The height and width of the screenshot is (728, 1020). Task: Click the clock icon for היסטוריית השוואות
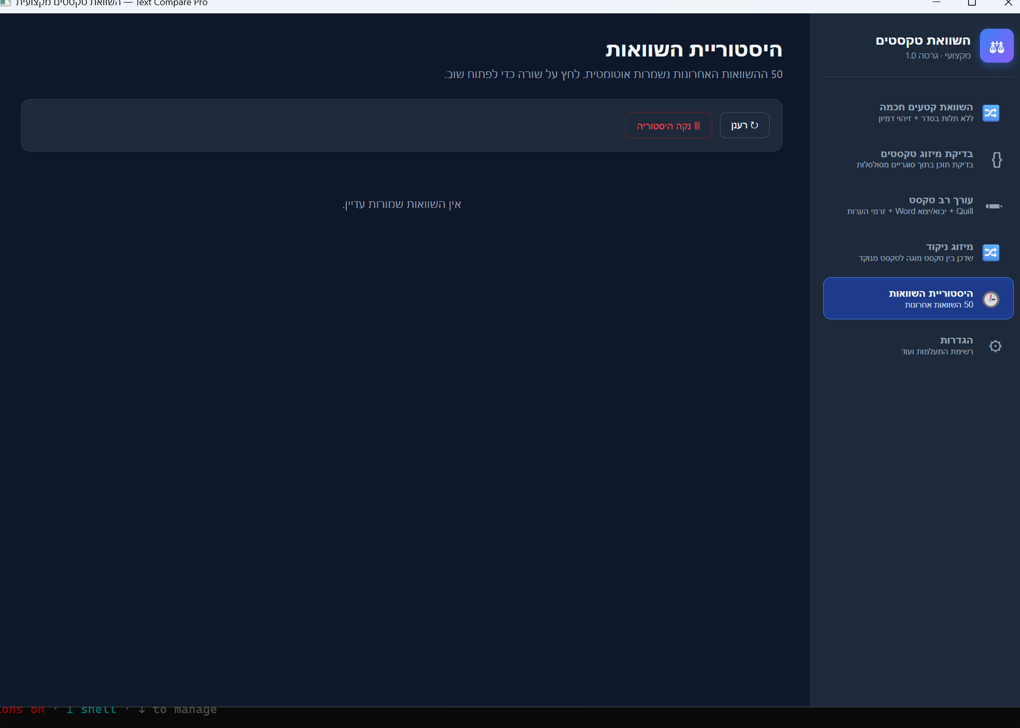991,299
